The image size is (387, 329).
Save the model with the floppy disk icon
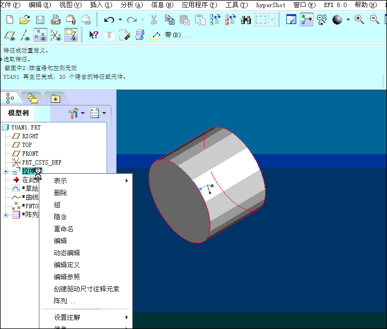click(x=40, y=20)
